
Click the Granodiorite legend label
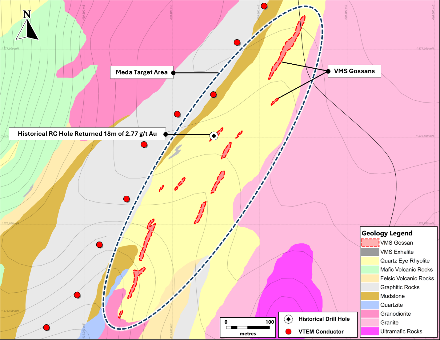(395, 314)
